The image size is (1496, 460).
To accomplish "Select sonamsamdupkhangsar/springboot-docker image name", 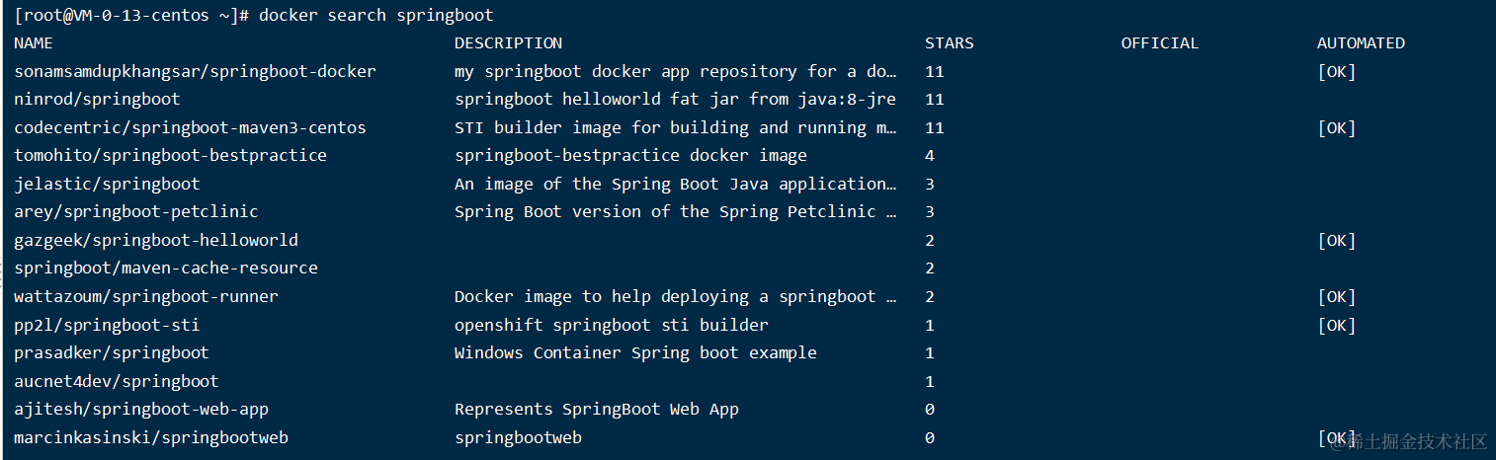I will 195,71.
